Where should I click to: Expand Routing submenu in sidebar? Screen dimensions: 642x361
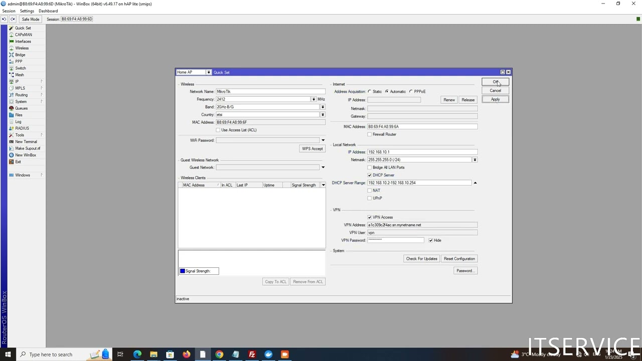tap(26, 95)
